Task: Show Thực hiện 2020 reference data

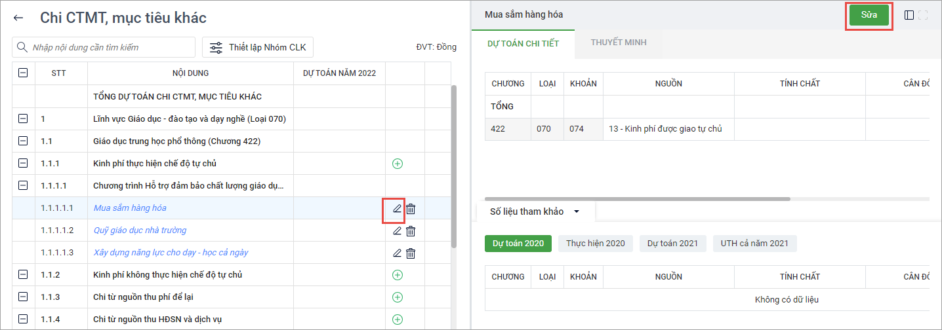Action: [596, 243]
